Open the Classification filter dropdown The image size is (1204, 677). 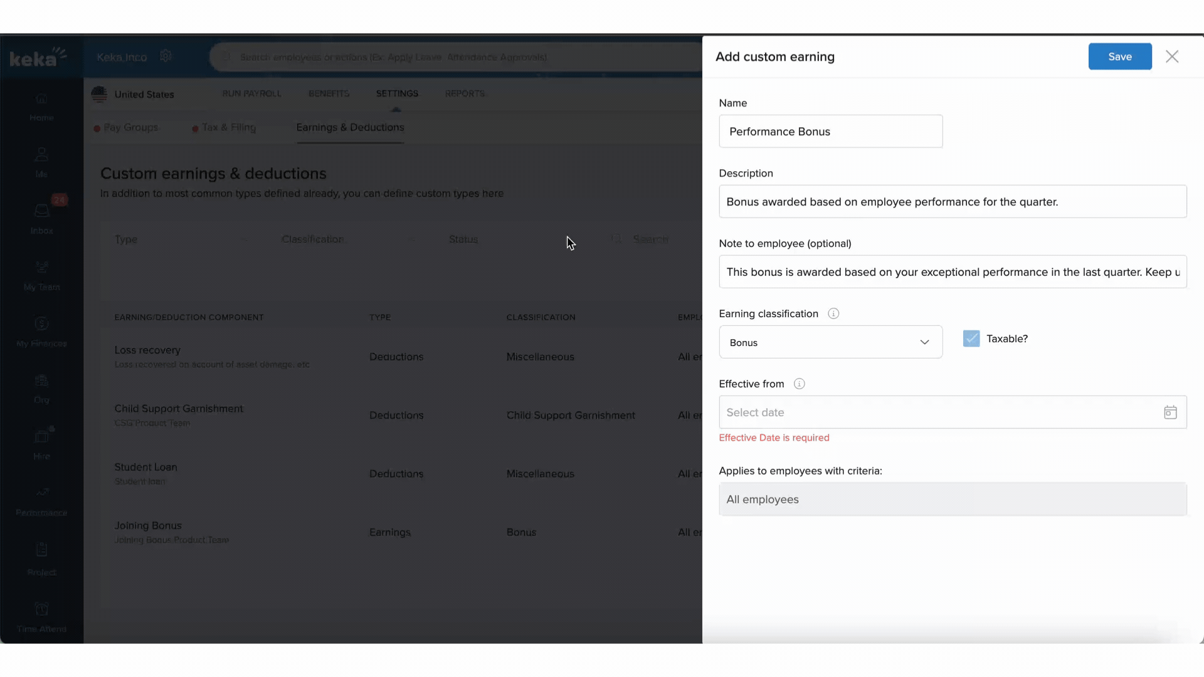point(348,239)
